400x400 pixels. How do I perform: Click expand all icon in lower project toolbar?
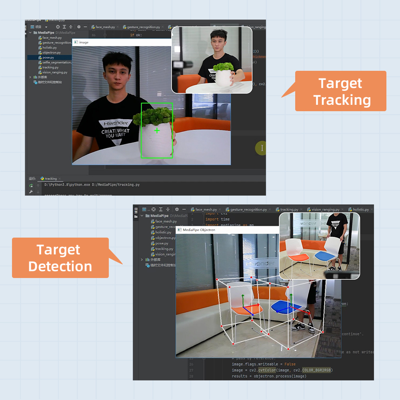click(161, 209)
